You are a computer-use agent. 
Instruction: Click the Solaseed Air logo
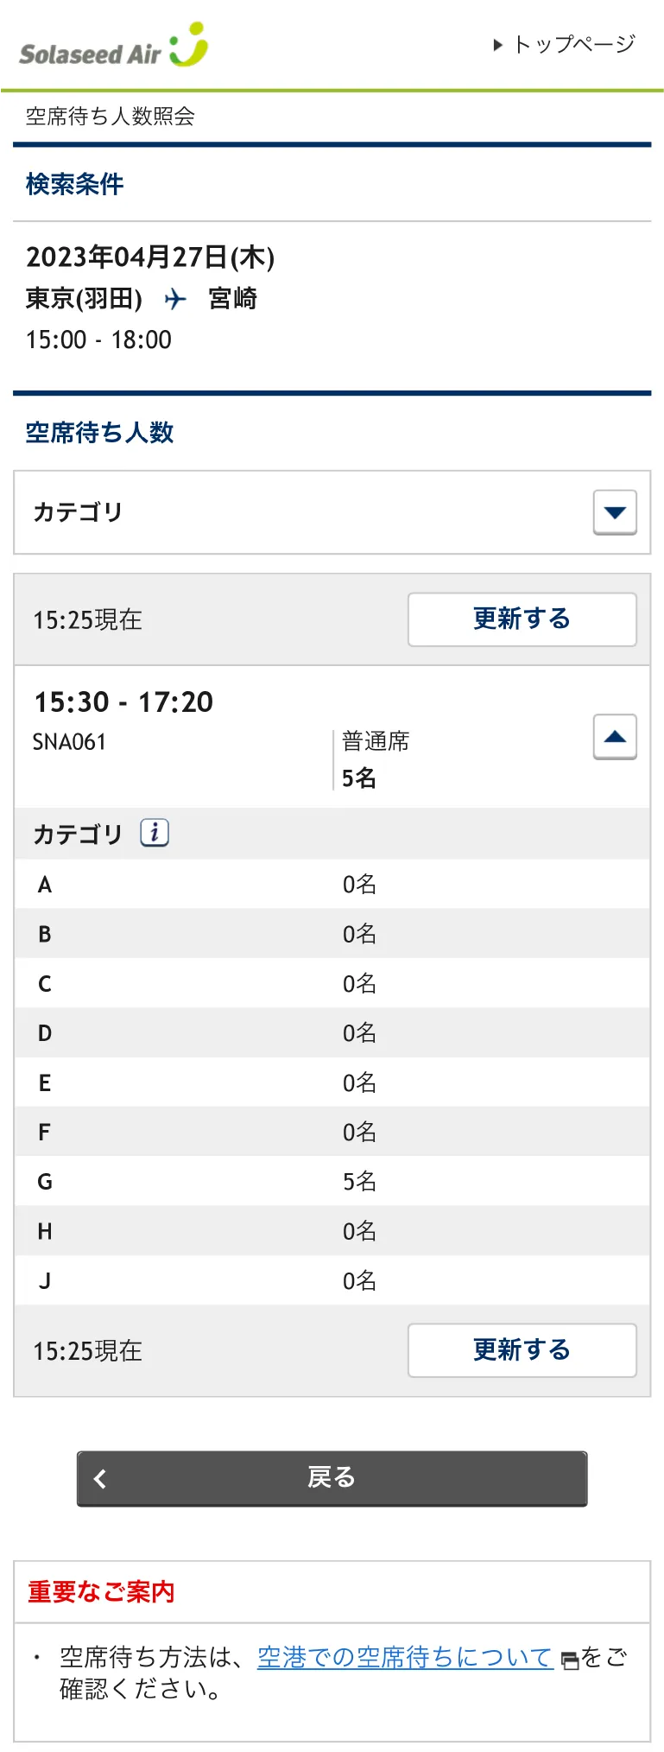113,47
